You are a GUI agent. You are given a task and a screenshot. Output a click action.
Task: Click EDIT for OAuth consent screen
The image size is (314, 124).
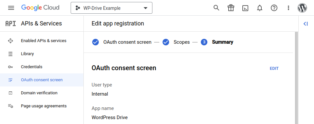pyautogui.click(x=274, y=69)
